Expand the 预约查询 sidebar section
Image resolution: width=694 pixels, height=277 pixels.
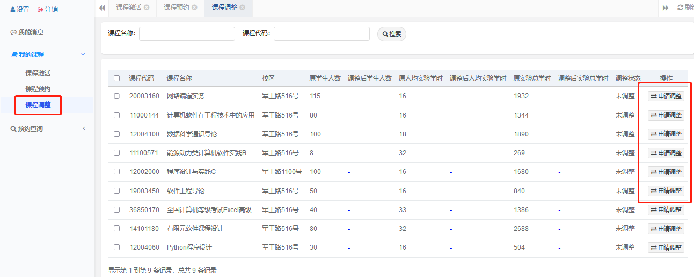pos(83,129)
